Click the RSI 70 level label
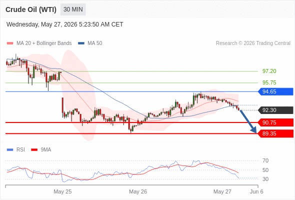This screenshot has height=200, width=295. pos(265,160)
